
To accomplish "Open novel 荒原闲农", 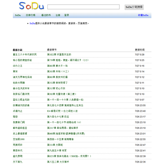I will click(18, 145).
